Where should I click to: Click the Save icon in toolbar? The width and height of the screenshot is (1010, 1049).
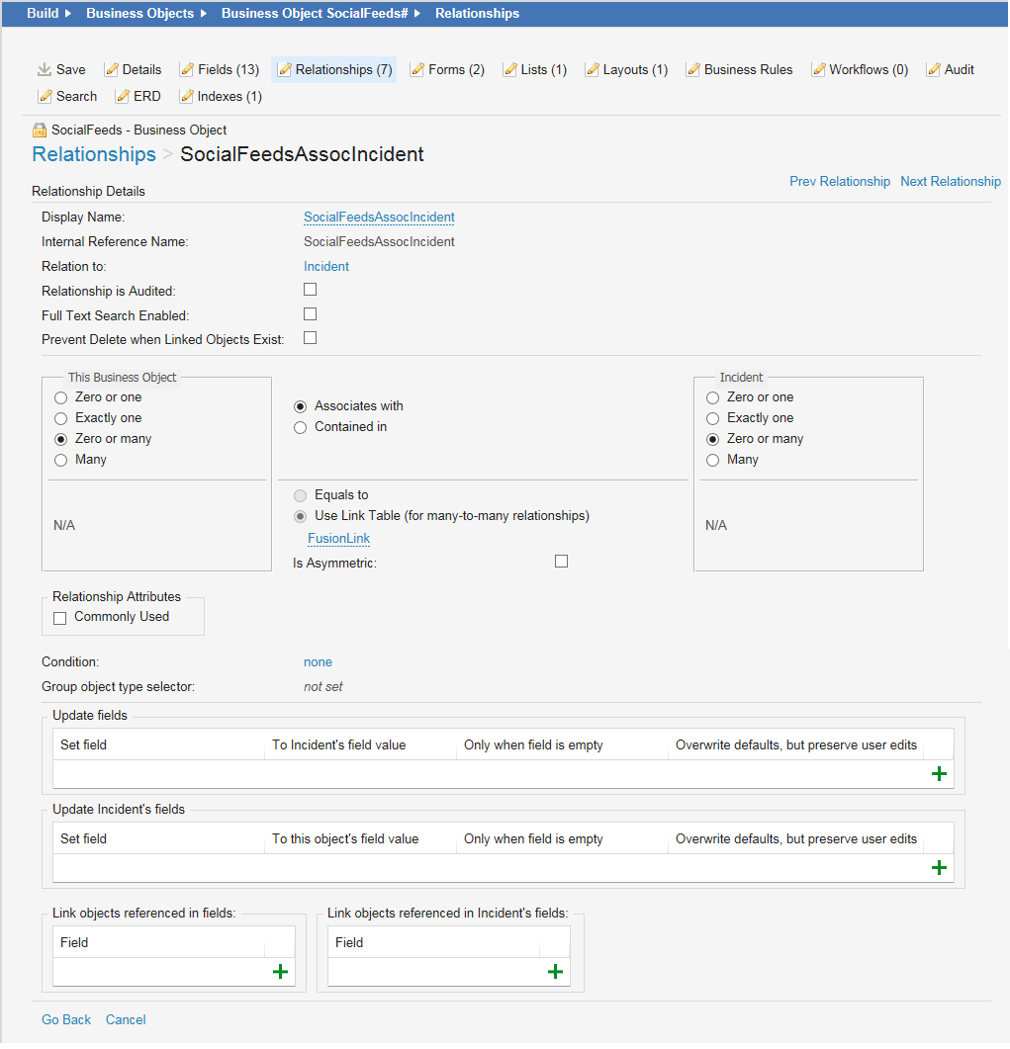tap(45, 70)
